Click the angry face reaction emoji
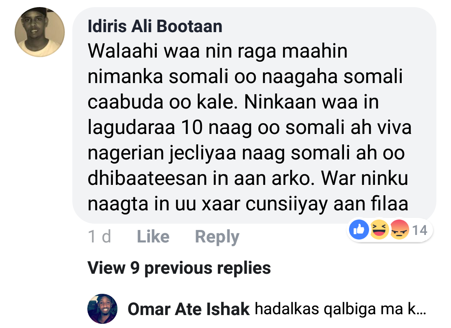The height and width of the screenshot is (328, 451). coord(399,230)
